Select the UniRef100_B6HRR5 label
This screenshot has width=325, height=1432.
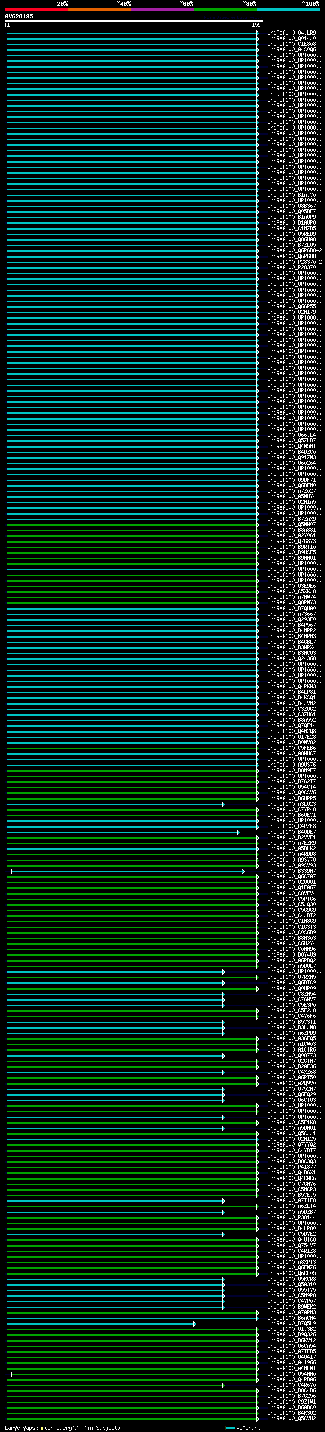291,798
